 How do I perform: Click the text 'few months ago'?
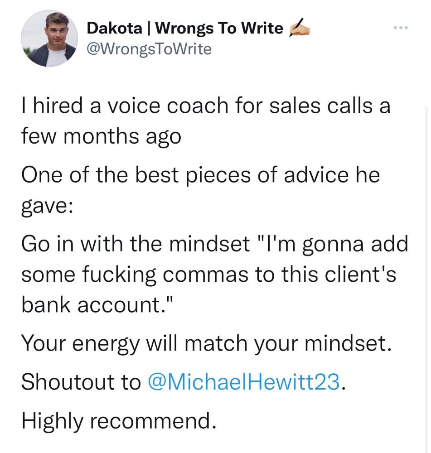[102, 136]
